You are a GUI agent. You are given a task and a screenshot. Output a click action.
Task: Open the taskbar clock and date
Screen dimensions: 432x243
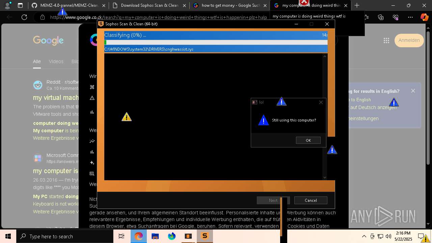tap(403, 236)
